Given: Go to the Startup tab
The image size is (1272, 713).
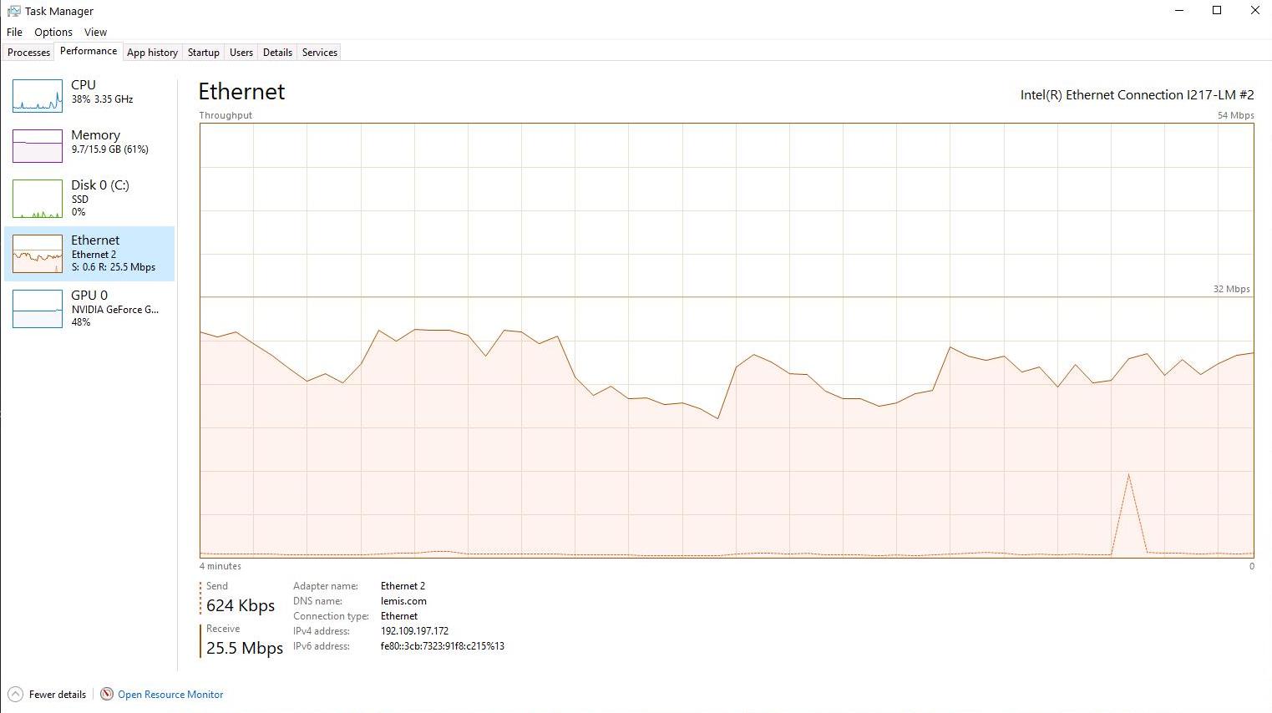Looking at the screenshot, I should coord(203,52).
